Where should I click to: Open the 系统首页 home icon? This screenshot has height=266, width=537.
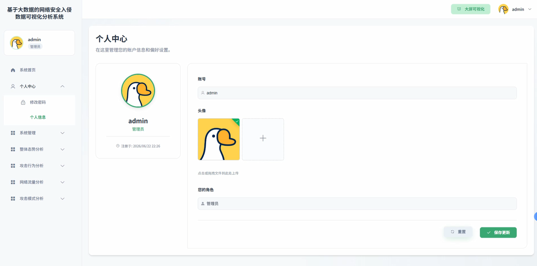pyautogui.click(x=13, y=70)
